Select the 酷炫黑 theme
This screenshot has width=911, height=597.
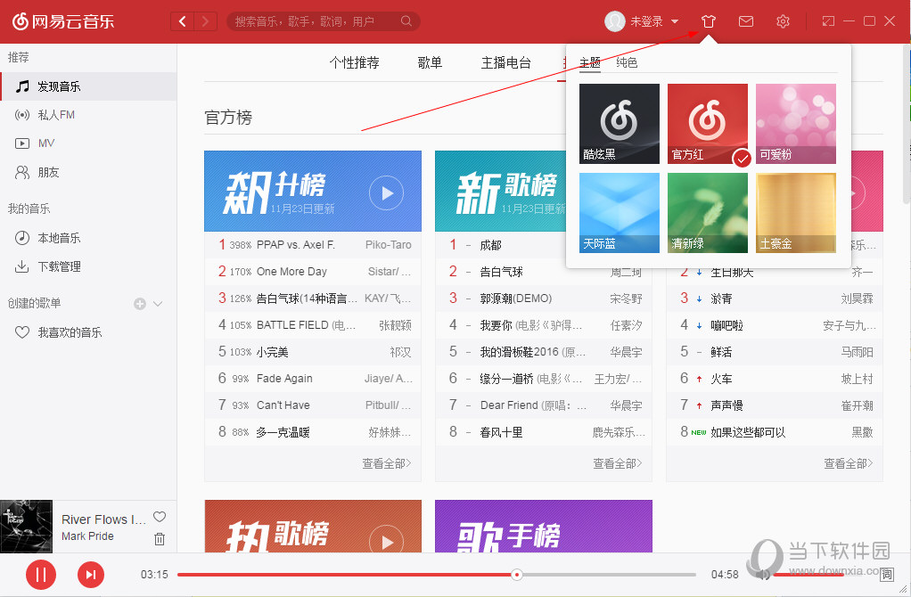coord(620,124)
